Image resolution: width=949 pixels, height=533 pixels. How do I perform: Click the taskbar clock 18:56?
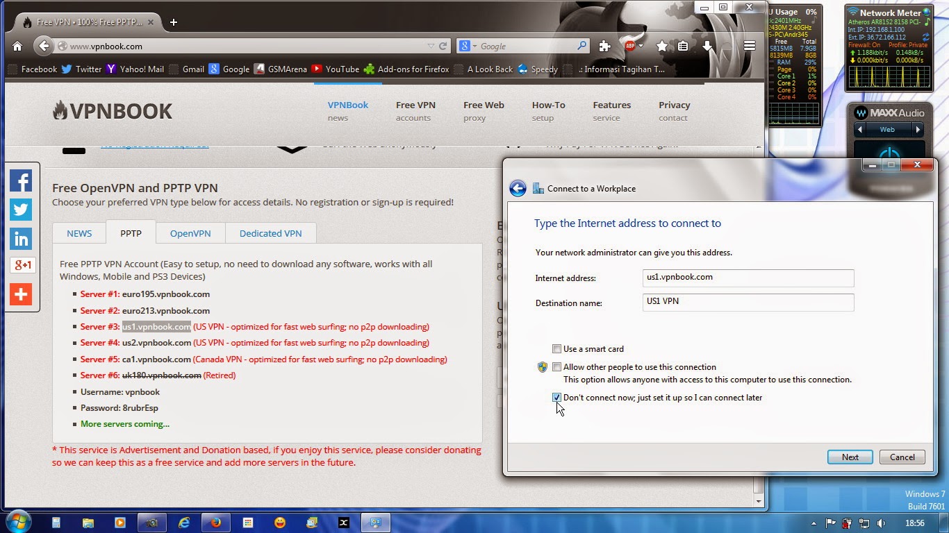[x=915, y=523]
